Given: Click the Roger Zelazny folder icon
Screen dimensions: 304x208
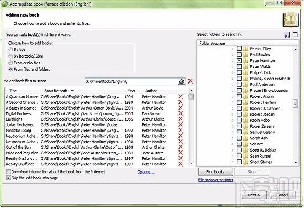Looking at the screenshot, I should (245, 126).
